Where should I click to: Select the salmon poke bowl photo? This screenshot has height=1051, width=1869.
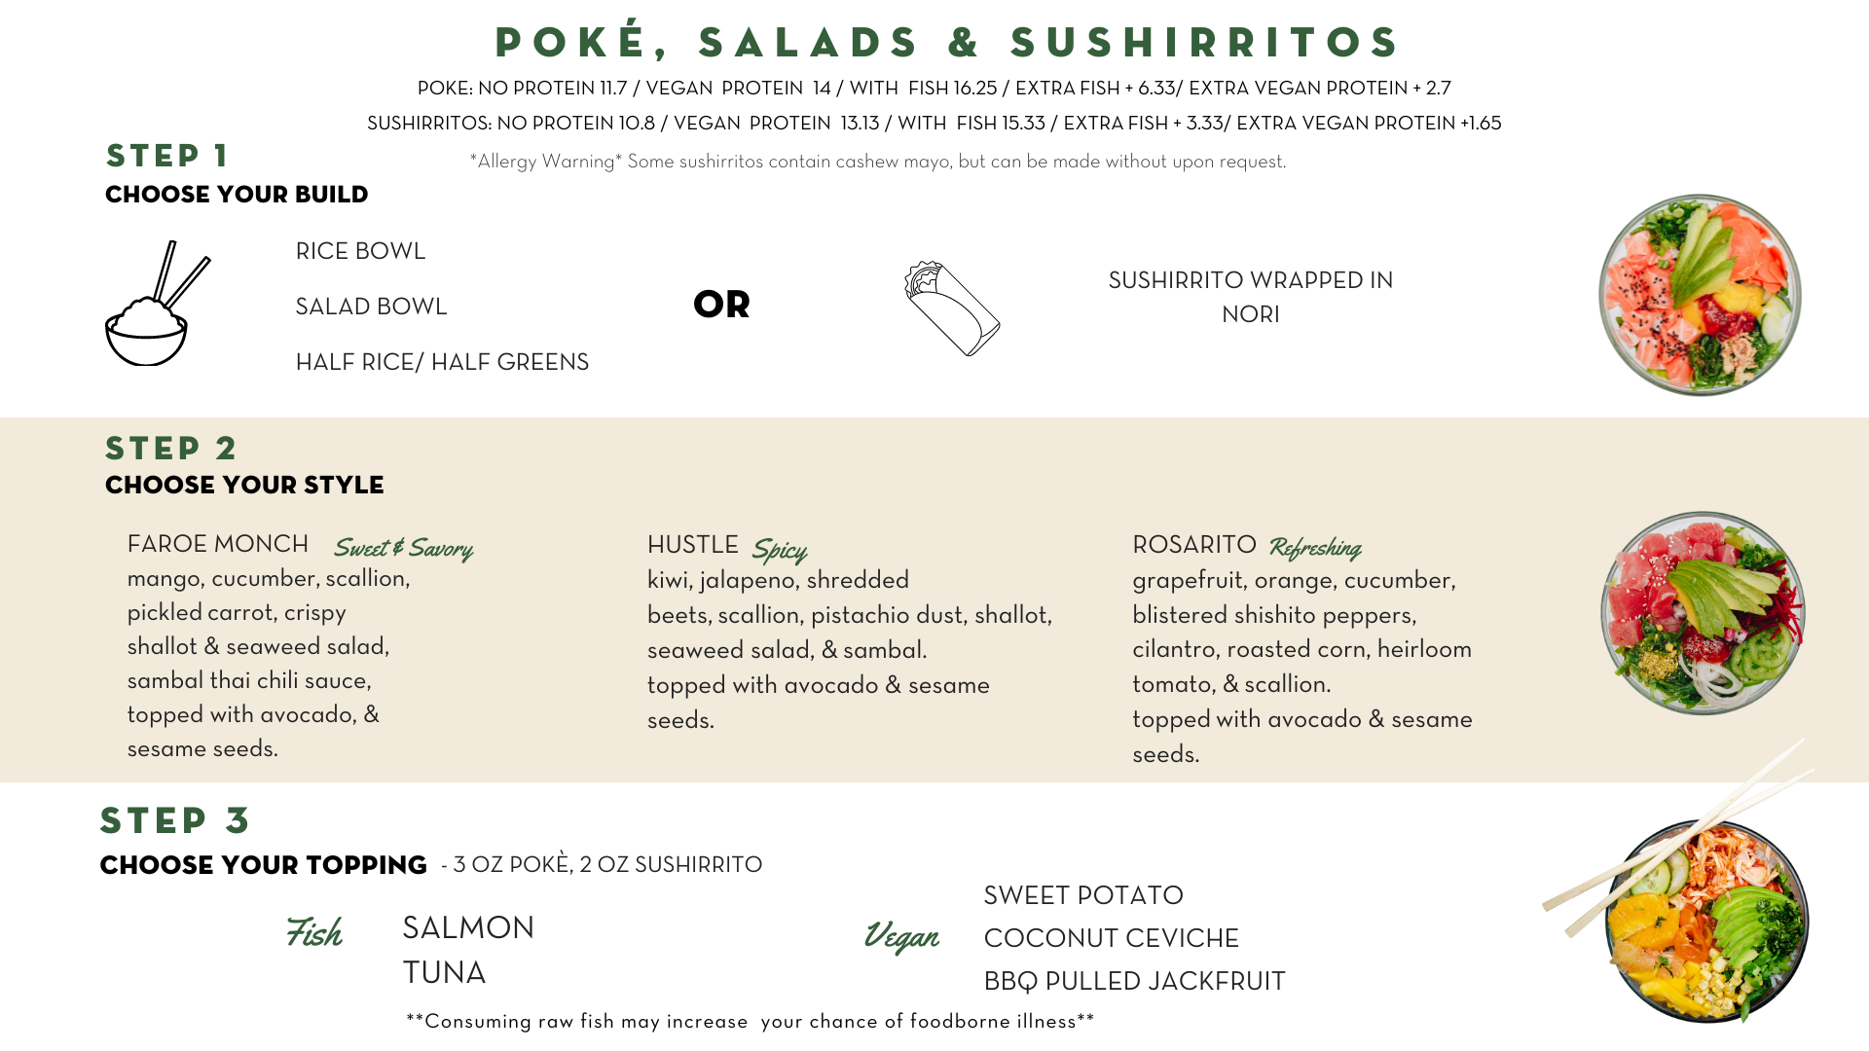[x=1700, y=295]
